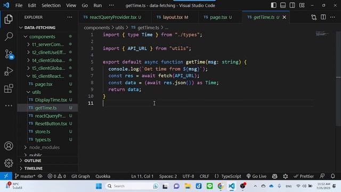The width and height of the screenshot is (341, 192).
Task: Switch to page.tsx editor tab
Action: point(218,17)
